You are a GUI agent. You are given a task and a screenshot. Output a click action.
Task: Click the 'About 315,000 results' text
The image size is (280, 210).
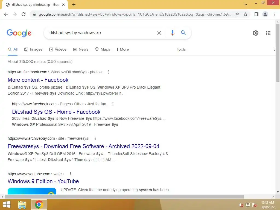tap(40, 62)
